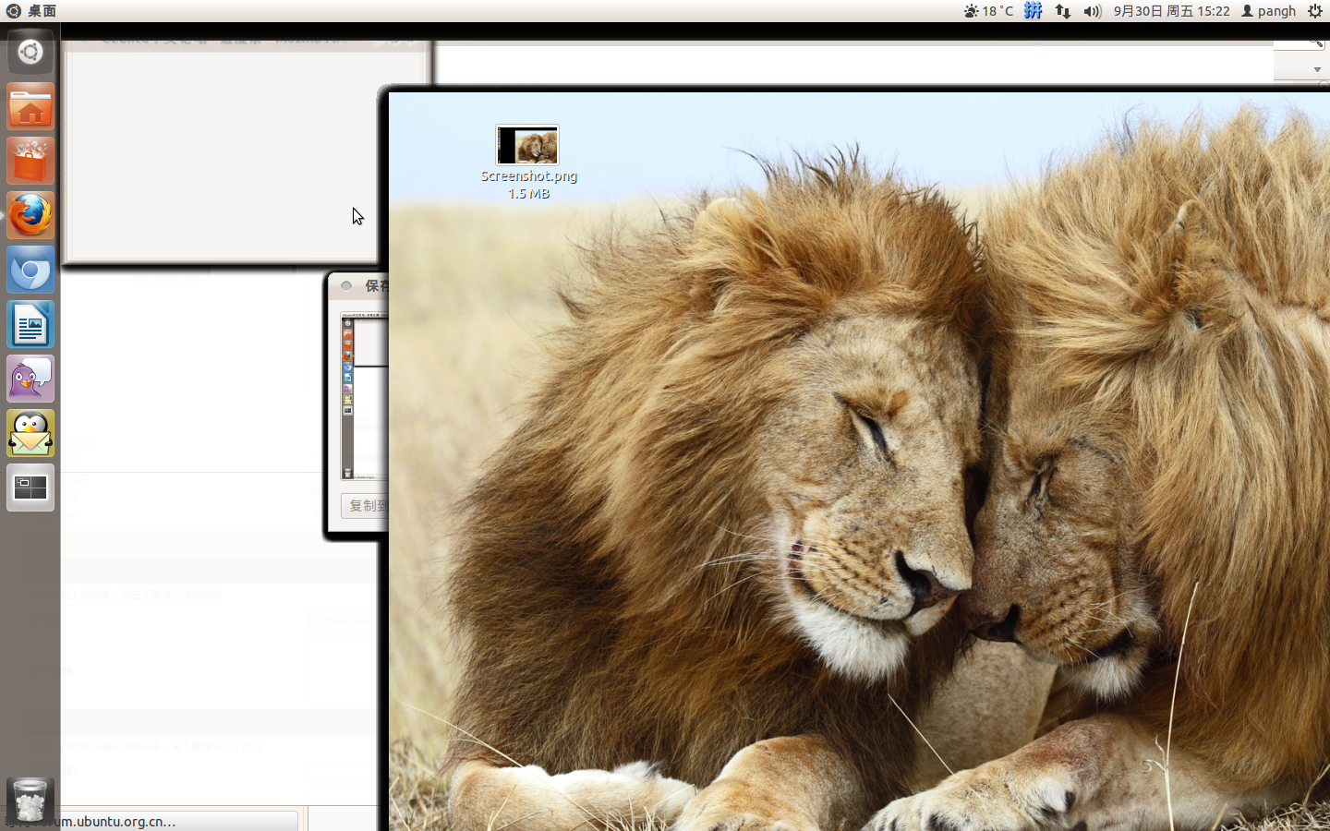Open the penguin mail app launcher icon
The width and height of the screenshot is (1330, 831).
pos(30,434)
